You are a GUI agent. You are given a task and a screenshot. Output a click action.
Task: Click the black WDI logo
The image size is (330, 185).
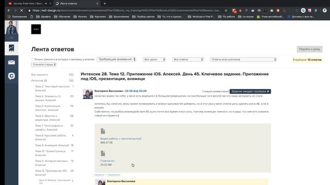coord(36,29)
